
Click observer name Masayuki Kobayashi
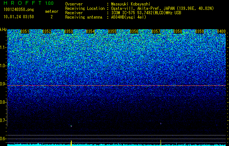pos(131,4)
